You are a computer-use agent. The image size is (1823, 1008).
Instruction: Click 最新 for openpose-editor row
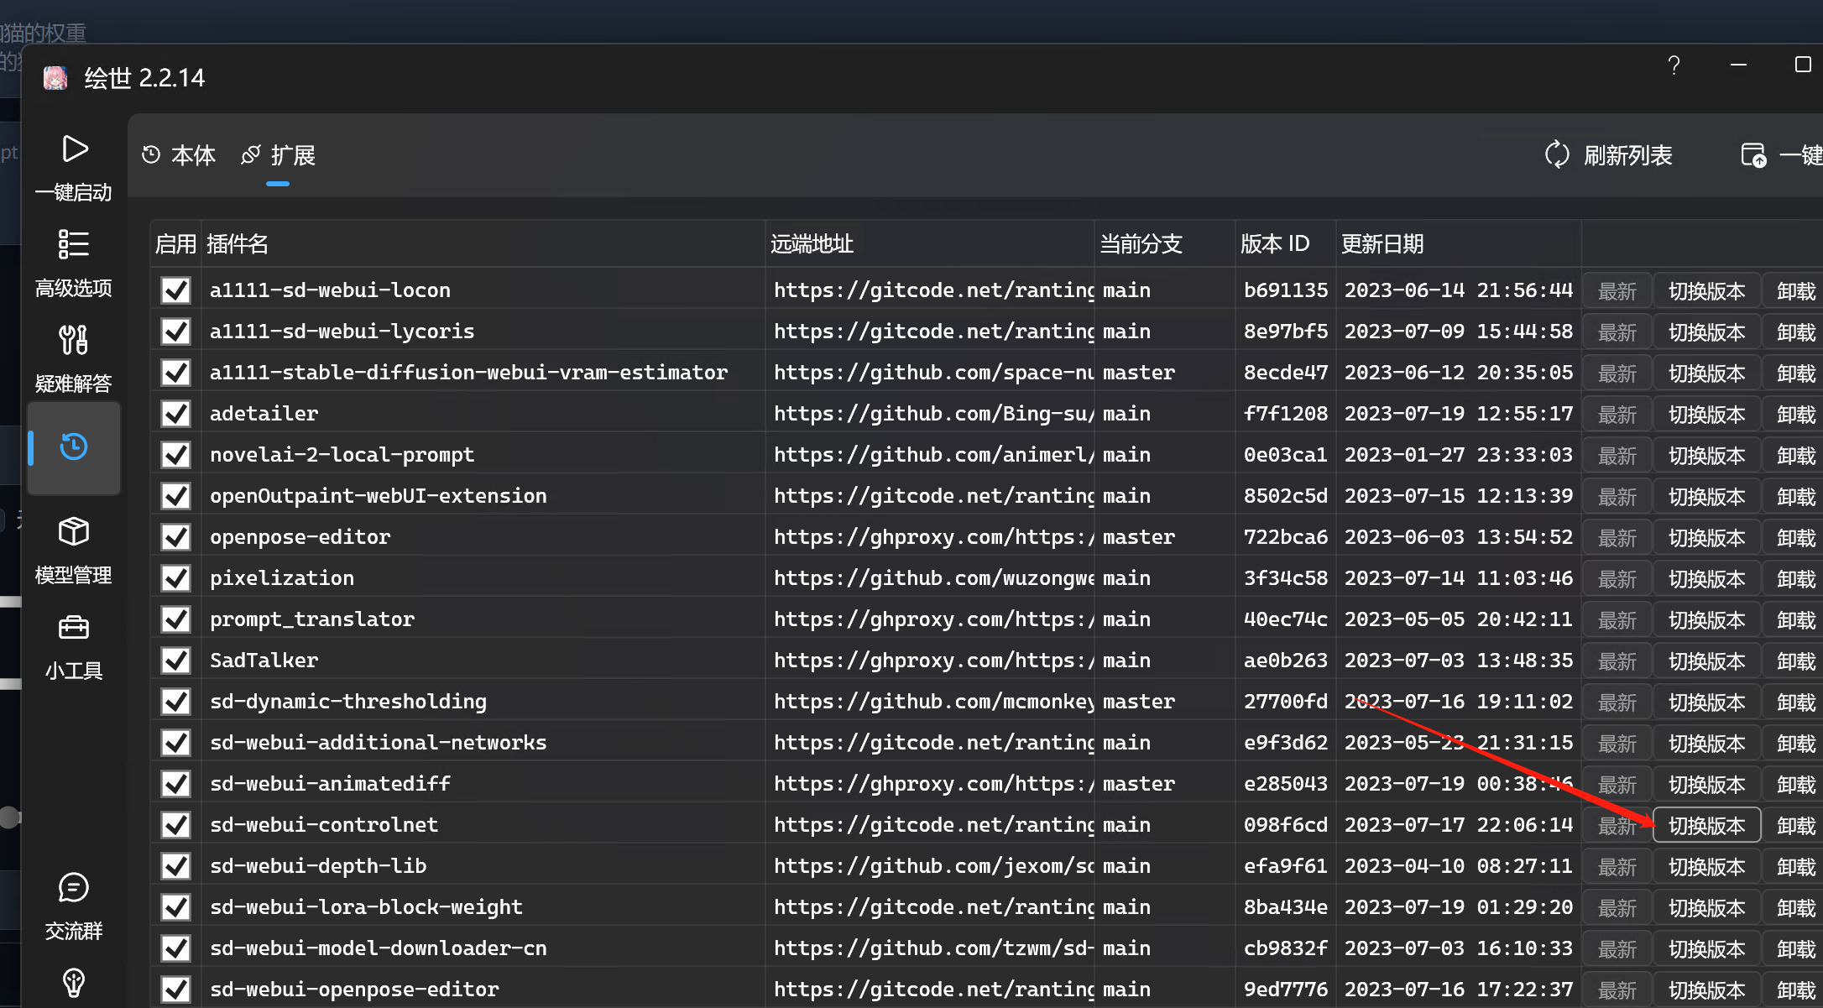point(1617,538)
